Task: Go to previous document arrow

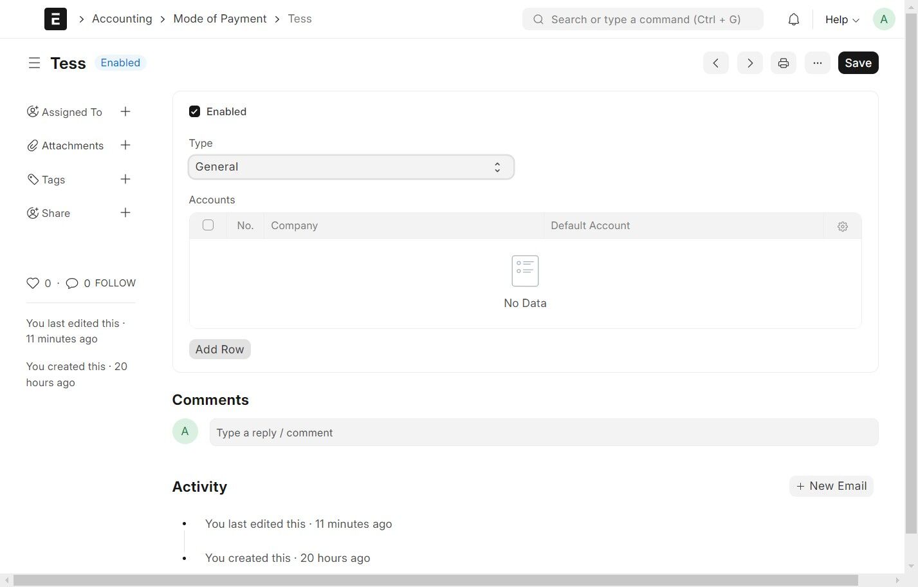Action: point(715,63)
